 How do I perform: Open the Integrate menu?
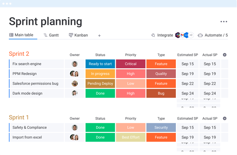(162, 35)
